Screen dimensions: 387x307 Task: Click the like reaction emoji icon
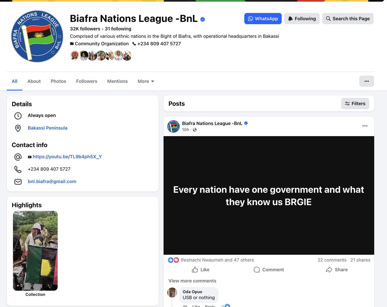click(x=171, y=260)
